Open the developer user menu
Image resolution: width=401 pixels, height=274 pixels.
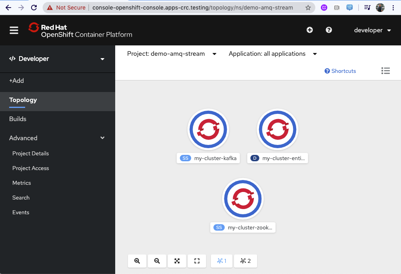[372, 30]
